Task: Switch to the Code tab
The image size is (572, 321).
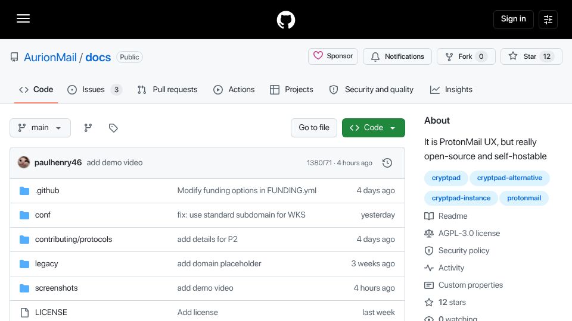Action: click(x=36, y=90)
